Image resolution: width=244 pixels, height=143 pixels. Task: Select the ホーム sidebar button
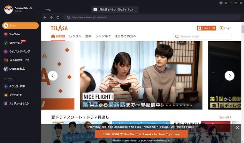tap(20, 26)
